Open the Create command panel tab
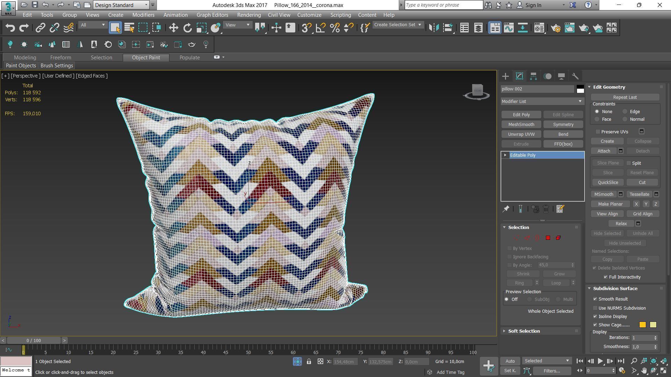 click(x=505, y=76)
